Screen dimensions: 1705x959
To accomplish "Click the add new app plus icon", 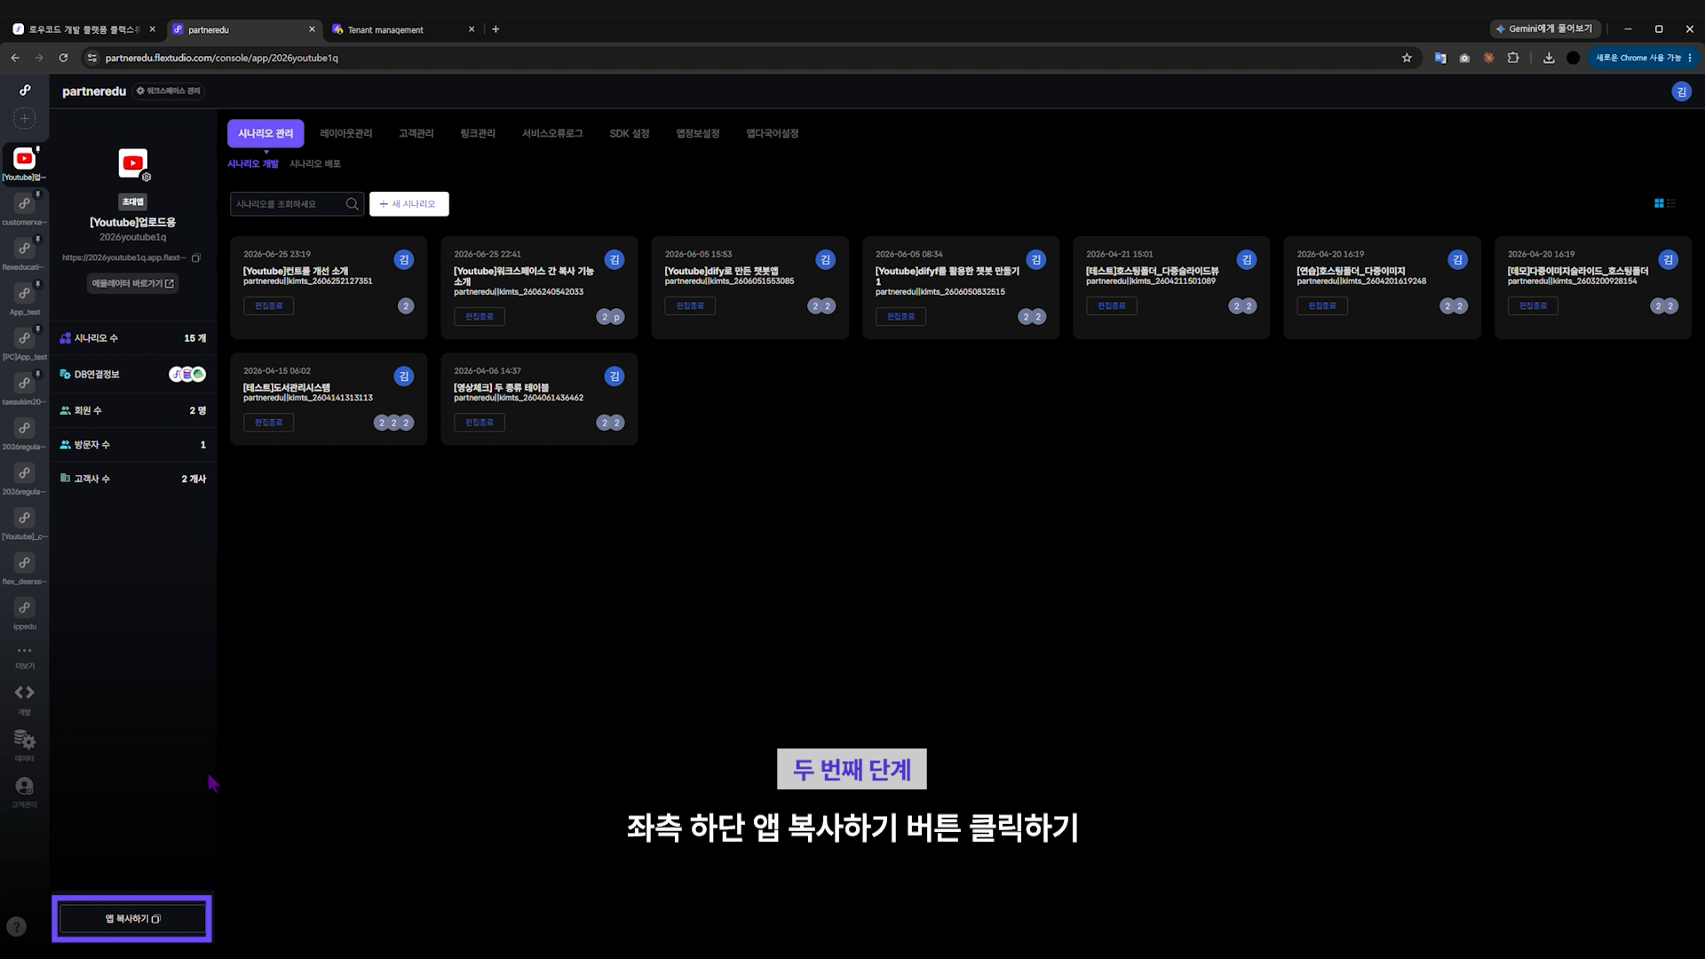I will tap(25, 118).
